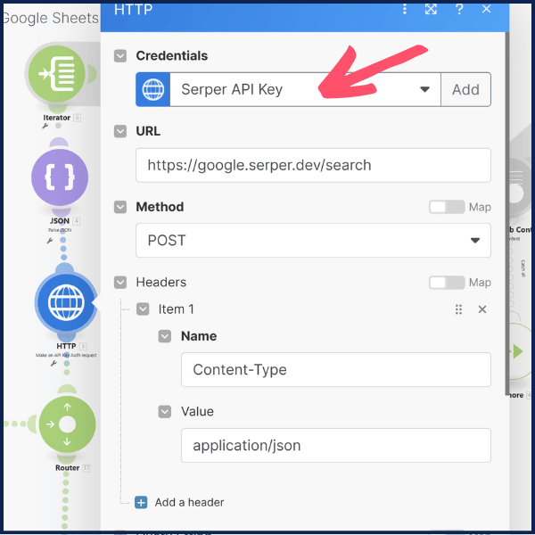The width and height of the screenshot is (535, 535).
Task: Click the green Router module
Action: [67, 424]
